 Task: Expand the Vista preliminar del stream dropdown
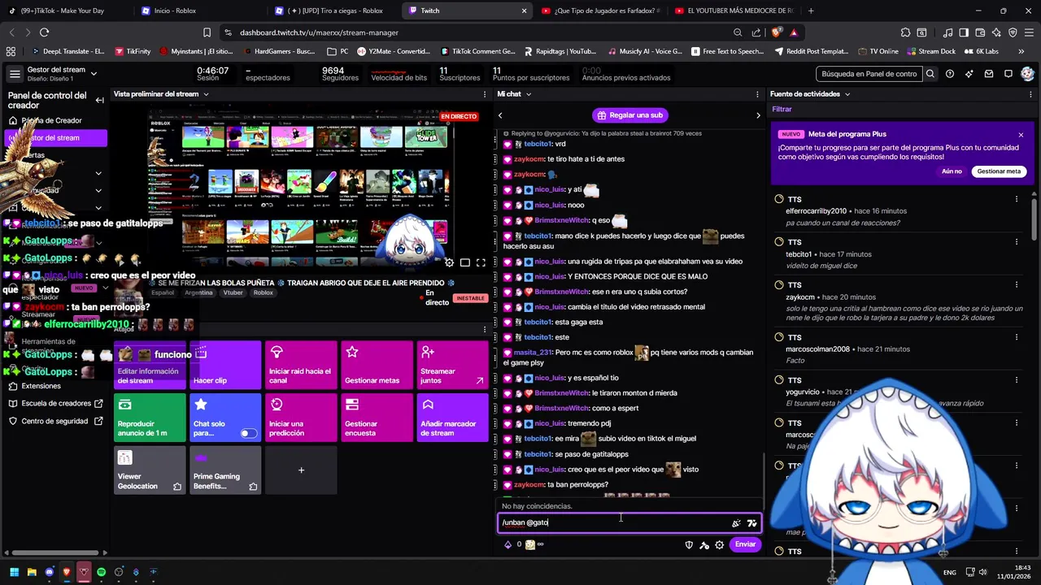(206, 94)
